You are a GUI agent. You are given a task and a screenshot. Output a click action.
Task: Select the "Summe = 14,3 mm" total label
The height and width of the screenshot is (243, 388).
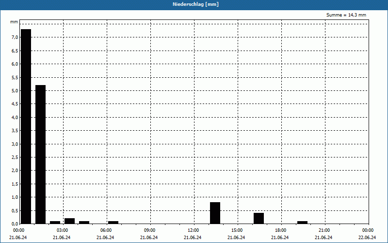coord(346,15)
